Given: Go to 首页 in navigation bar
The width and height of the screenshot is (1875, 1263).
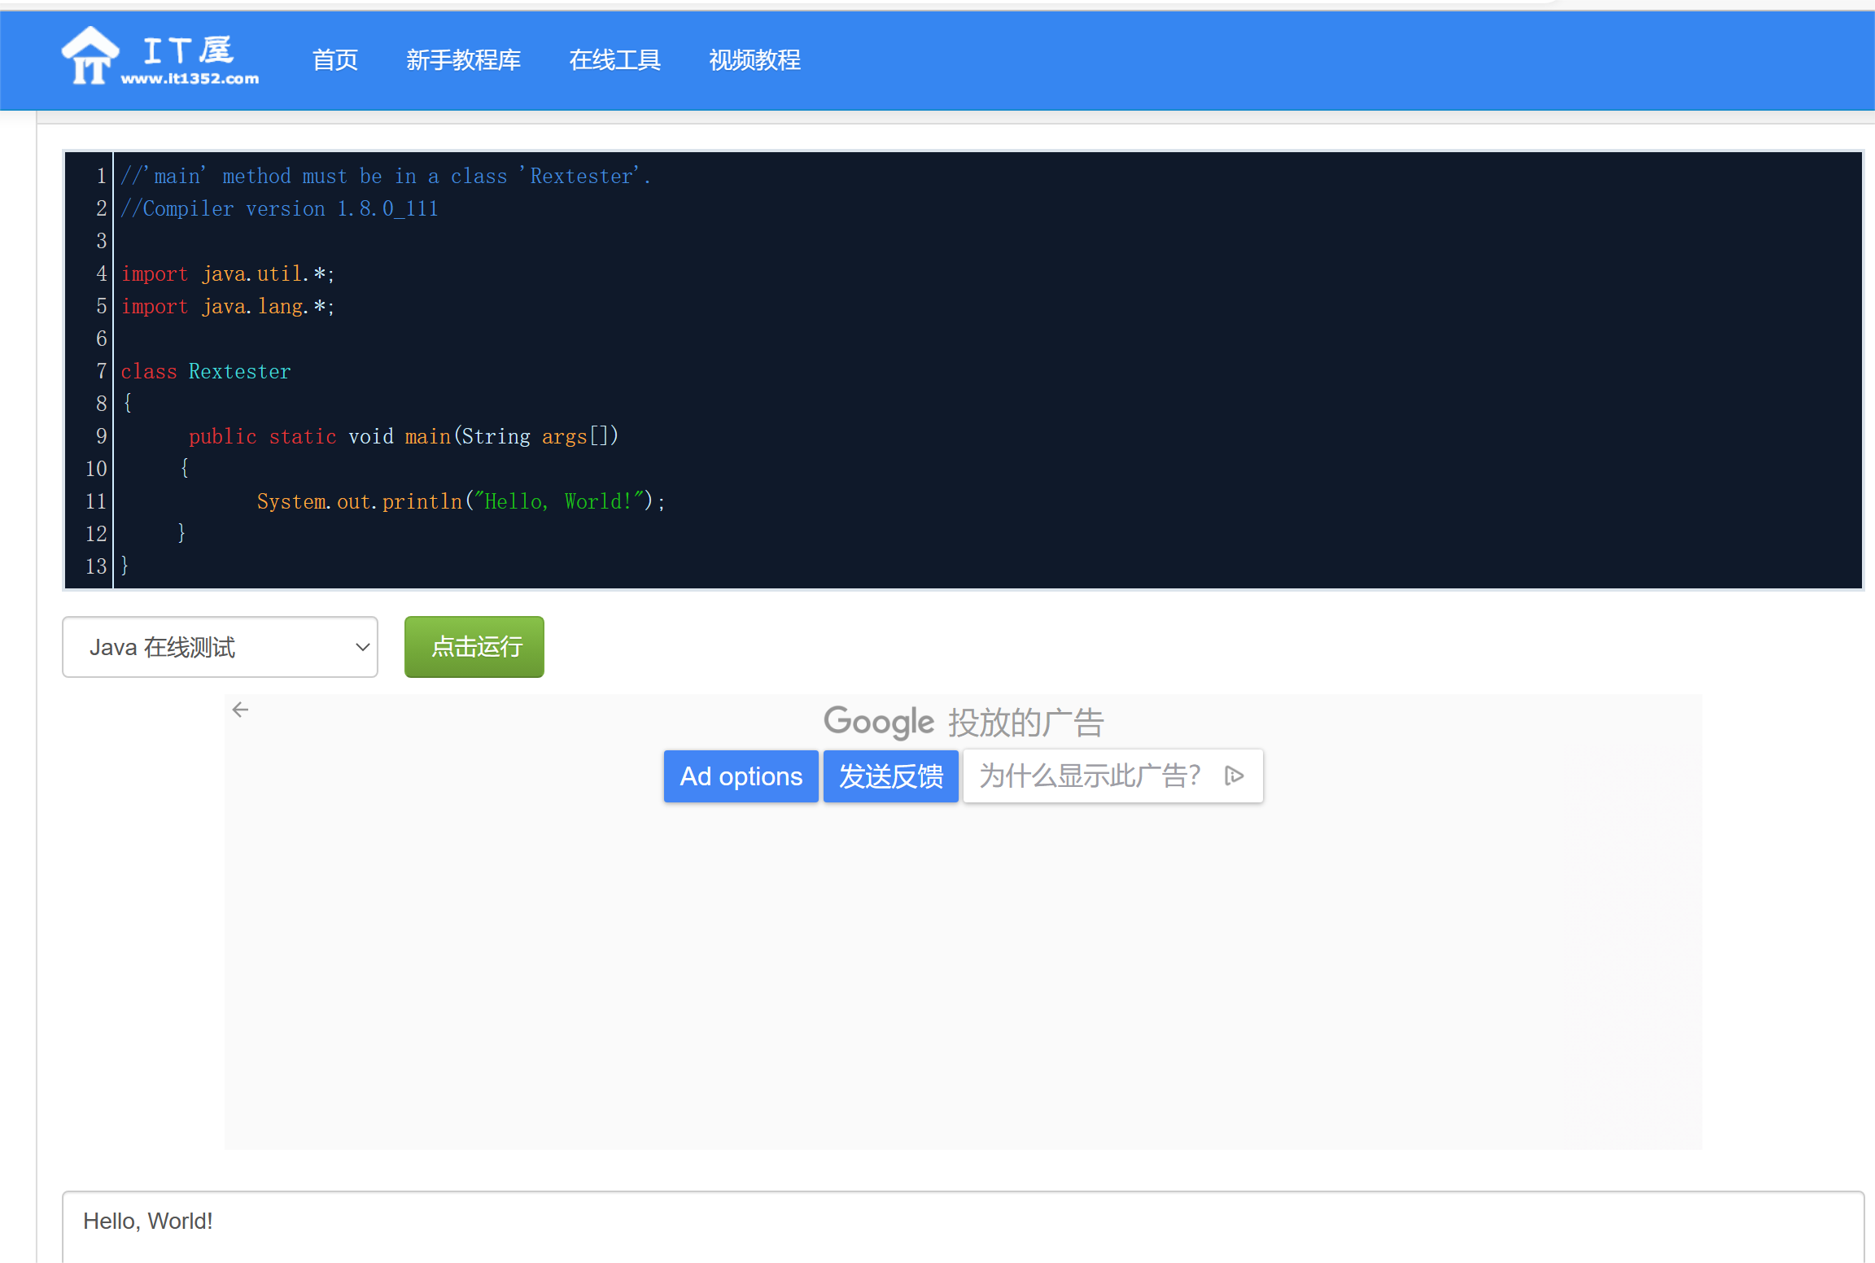Looking at the screenshot, I should click(334, 59).
